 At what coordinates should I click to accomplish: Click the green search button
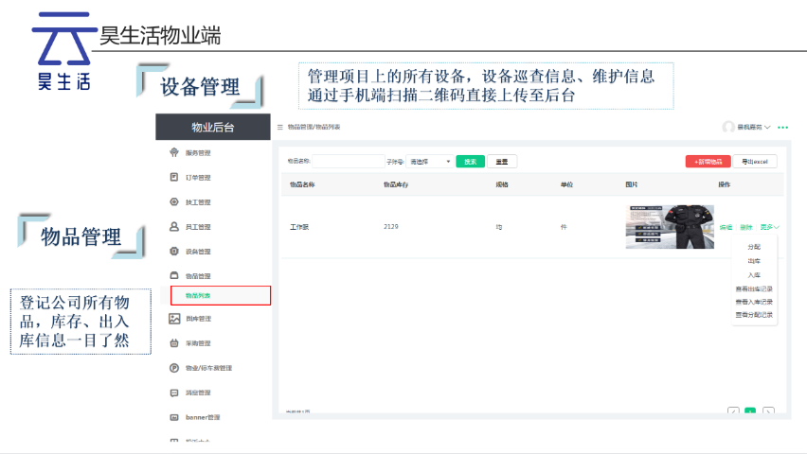(470, 162)
